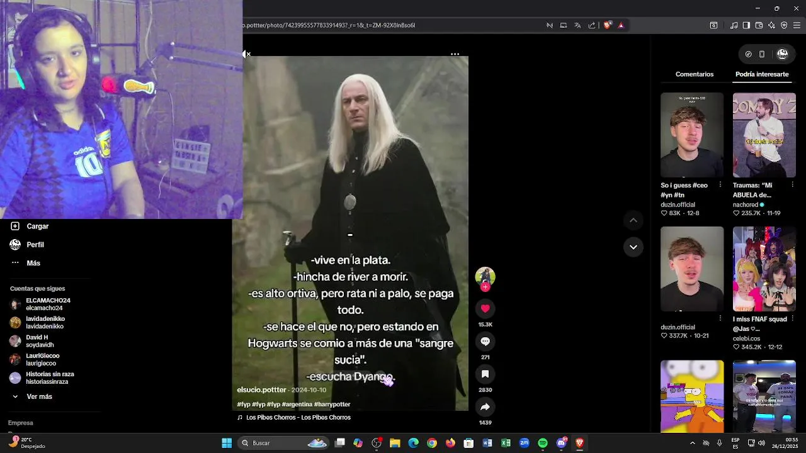Open the 'Traumas: Mi ABUELA' video thumbnail
Viewport: 806px width, 453px height.
click(x=764, y=135)
